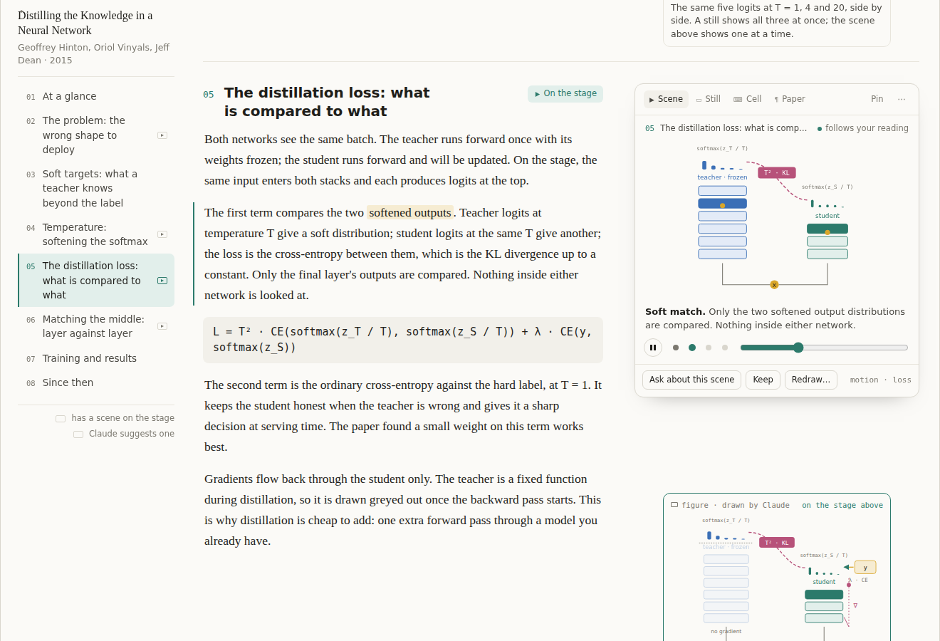Click the "Claude suggests one" legend entry
This screenshot has width=940, height=641.
(124, 434)
